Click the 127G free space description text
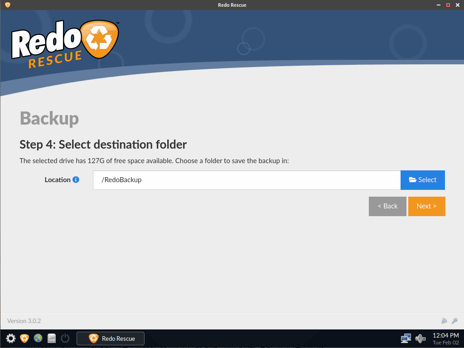The height and width of the screenshot is (348, 464). pos(154,161)
